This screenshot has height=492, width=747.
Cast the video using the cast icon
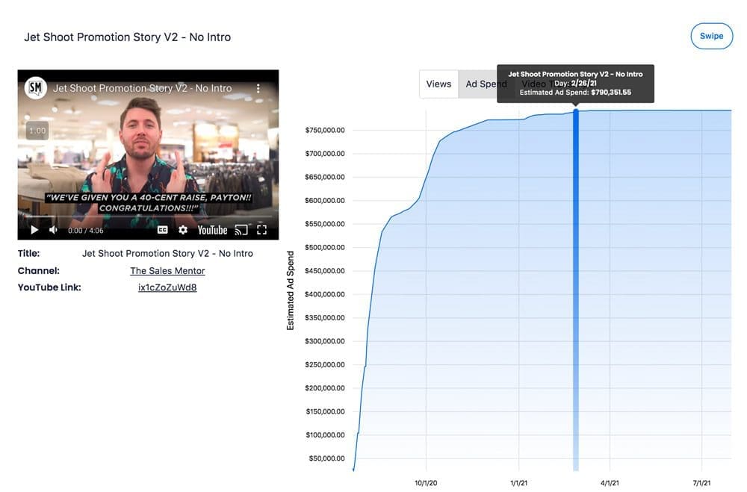(241, 230)
